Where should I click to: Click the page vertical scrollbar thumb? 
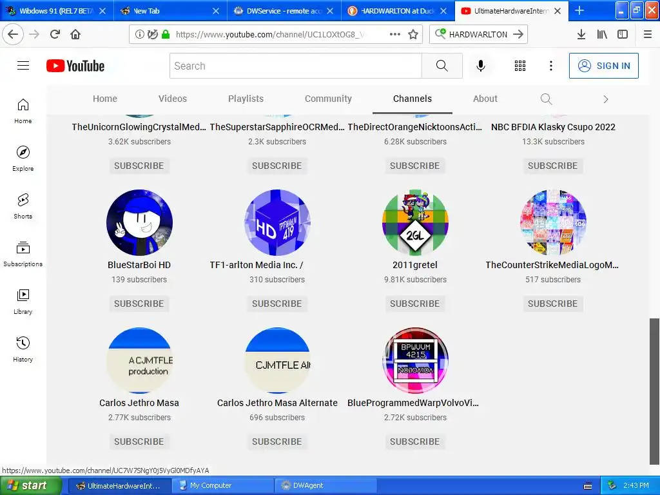pyautogui.click(x=654, y=391)
